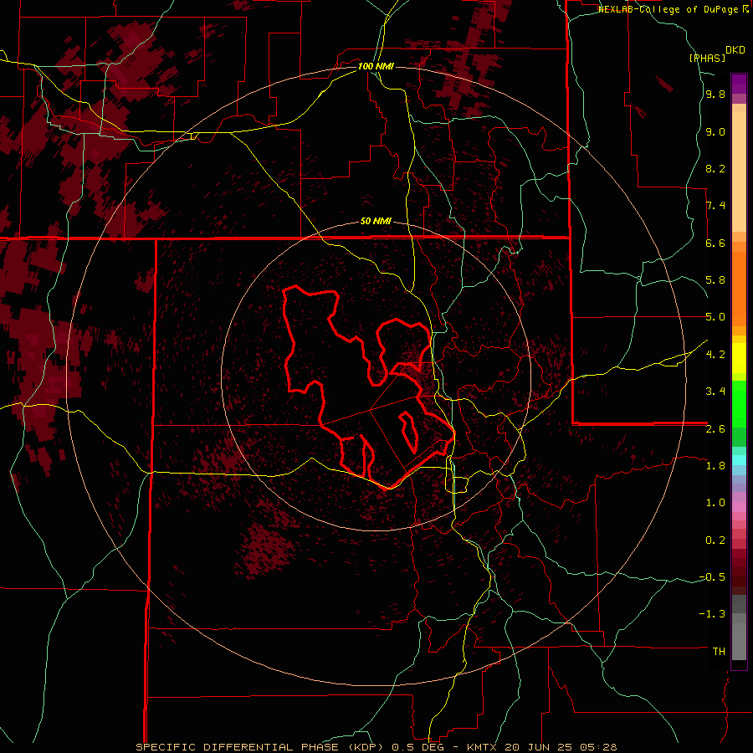Click the 5.0 value on the color scale
Viewport: 753px width, 753px height.
(x=715, y=317)
